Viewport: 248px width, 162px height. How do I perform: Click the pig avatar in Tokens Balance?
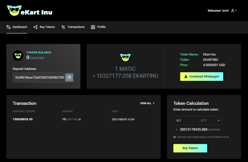click(x=18, y=56)
